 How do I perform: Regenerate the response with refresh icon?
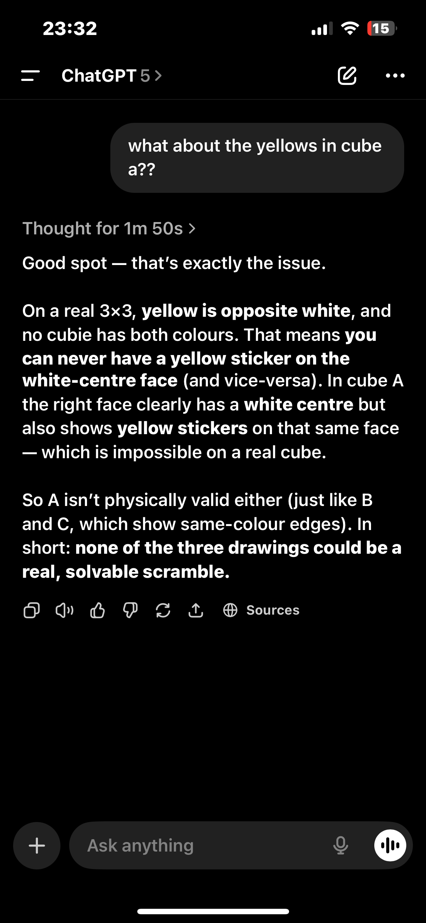[163, 610]
